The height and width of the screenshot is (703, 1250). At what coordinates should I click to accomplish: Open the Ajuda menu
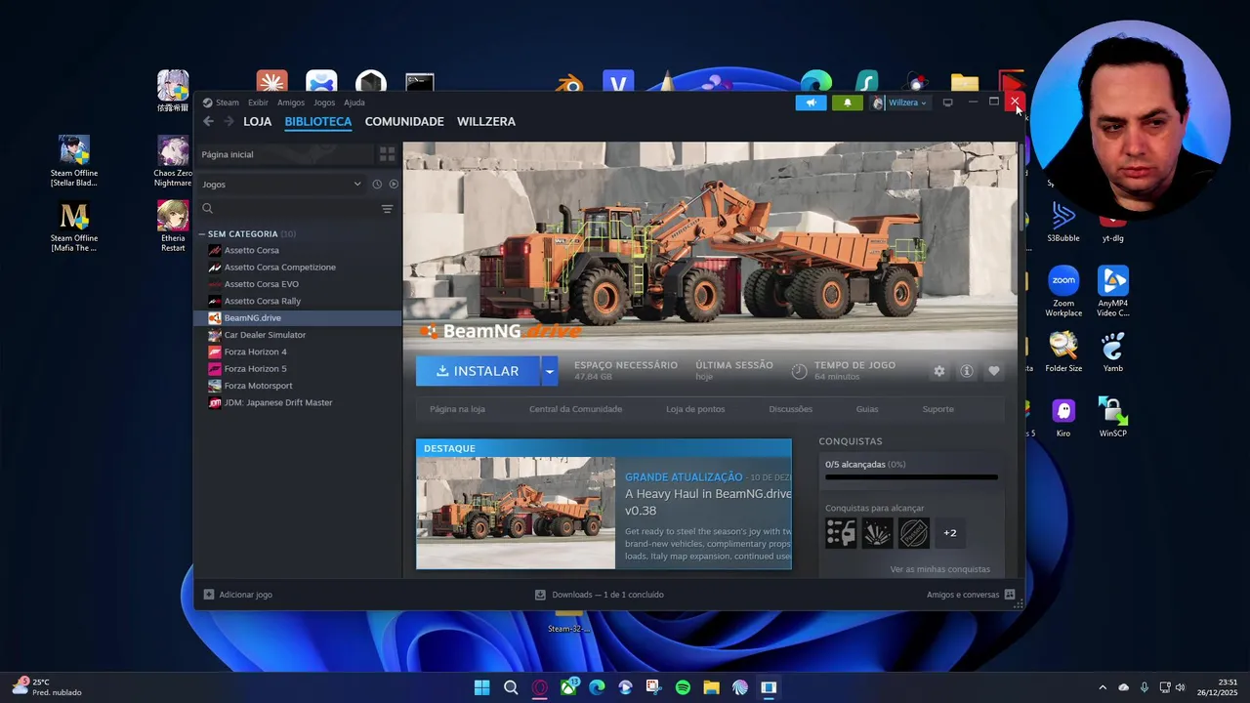pos(354,103)
